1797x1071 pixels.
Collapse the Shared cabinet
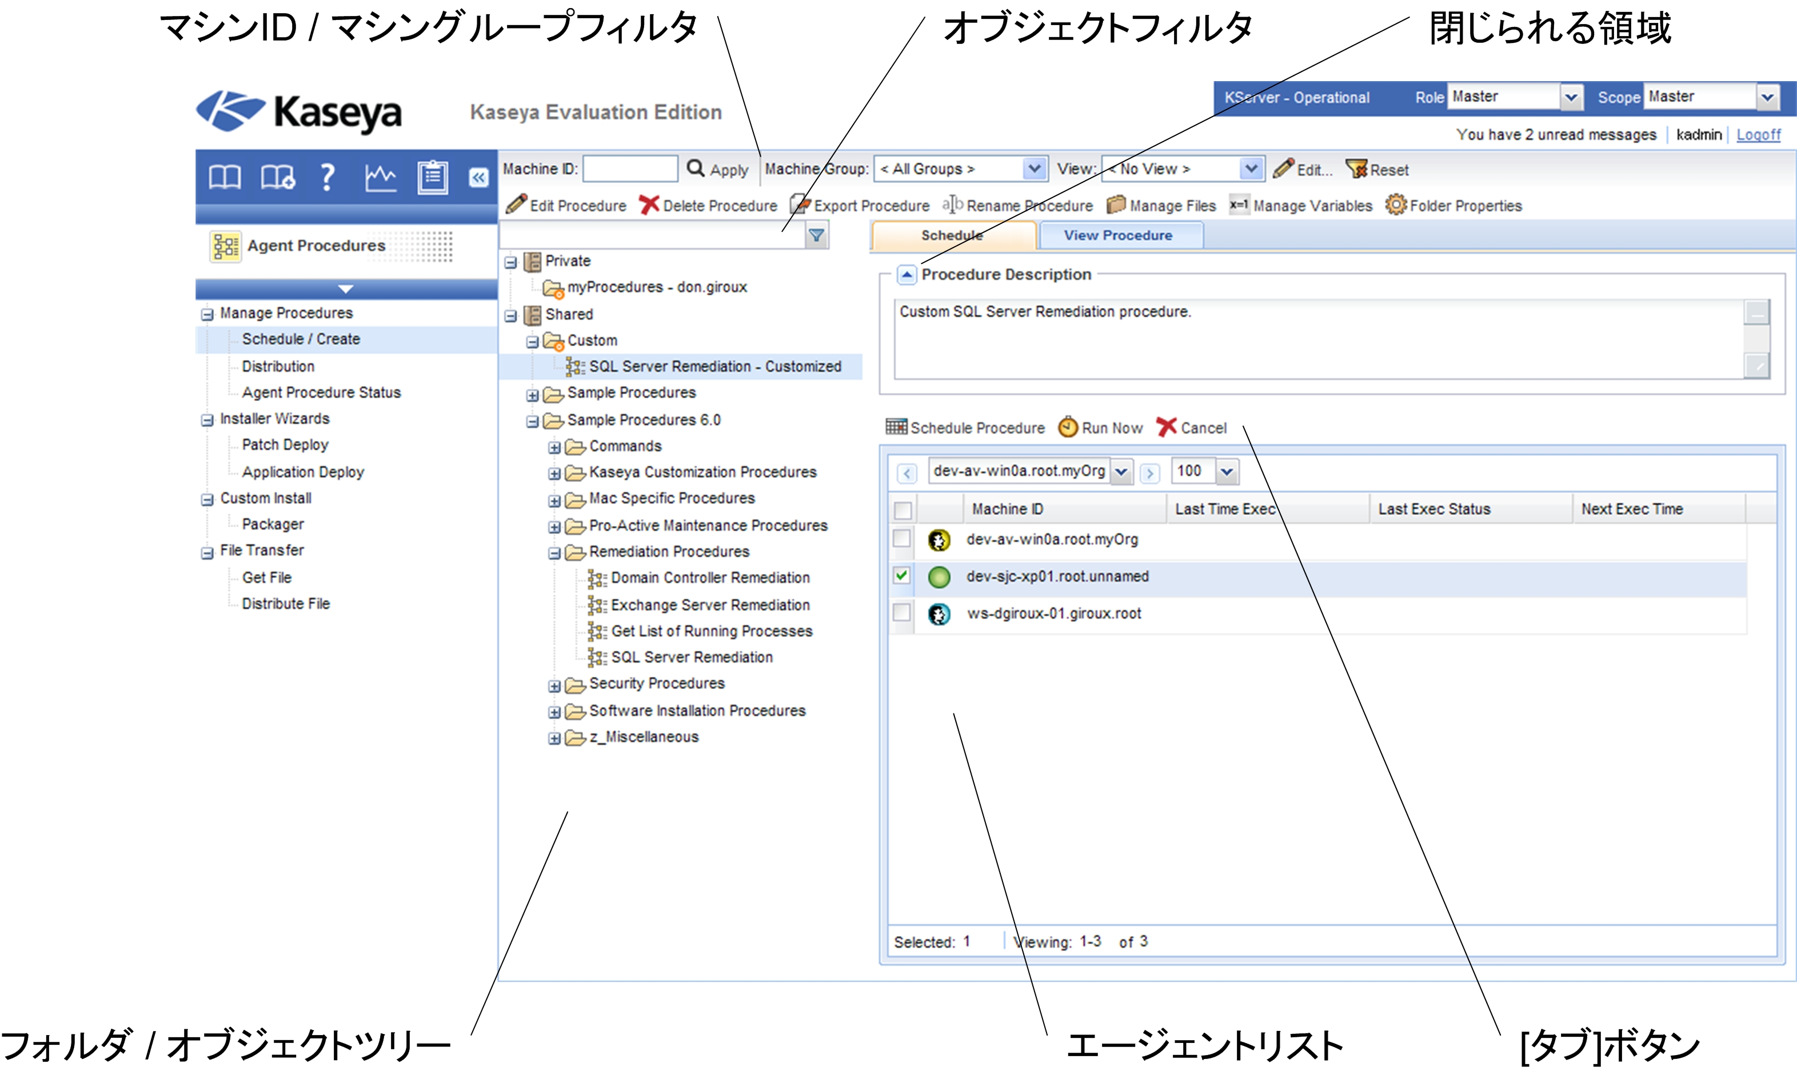[x=511, y=315]
